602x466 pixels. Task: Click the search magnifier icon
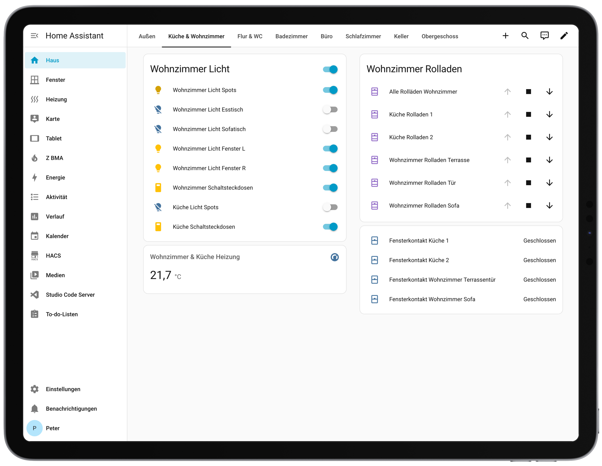525,36
